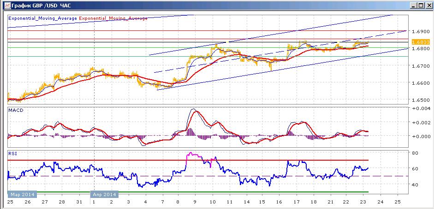Click date 4 on the time axis

point(145,202)
